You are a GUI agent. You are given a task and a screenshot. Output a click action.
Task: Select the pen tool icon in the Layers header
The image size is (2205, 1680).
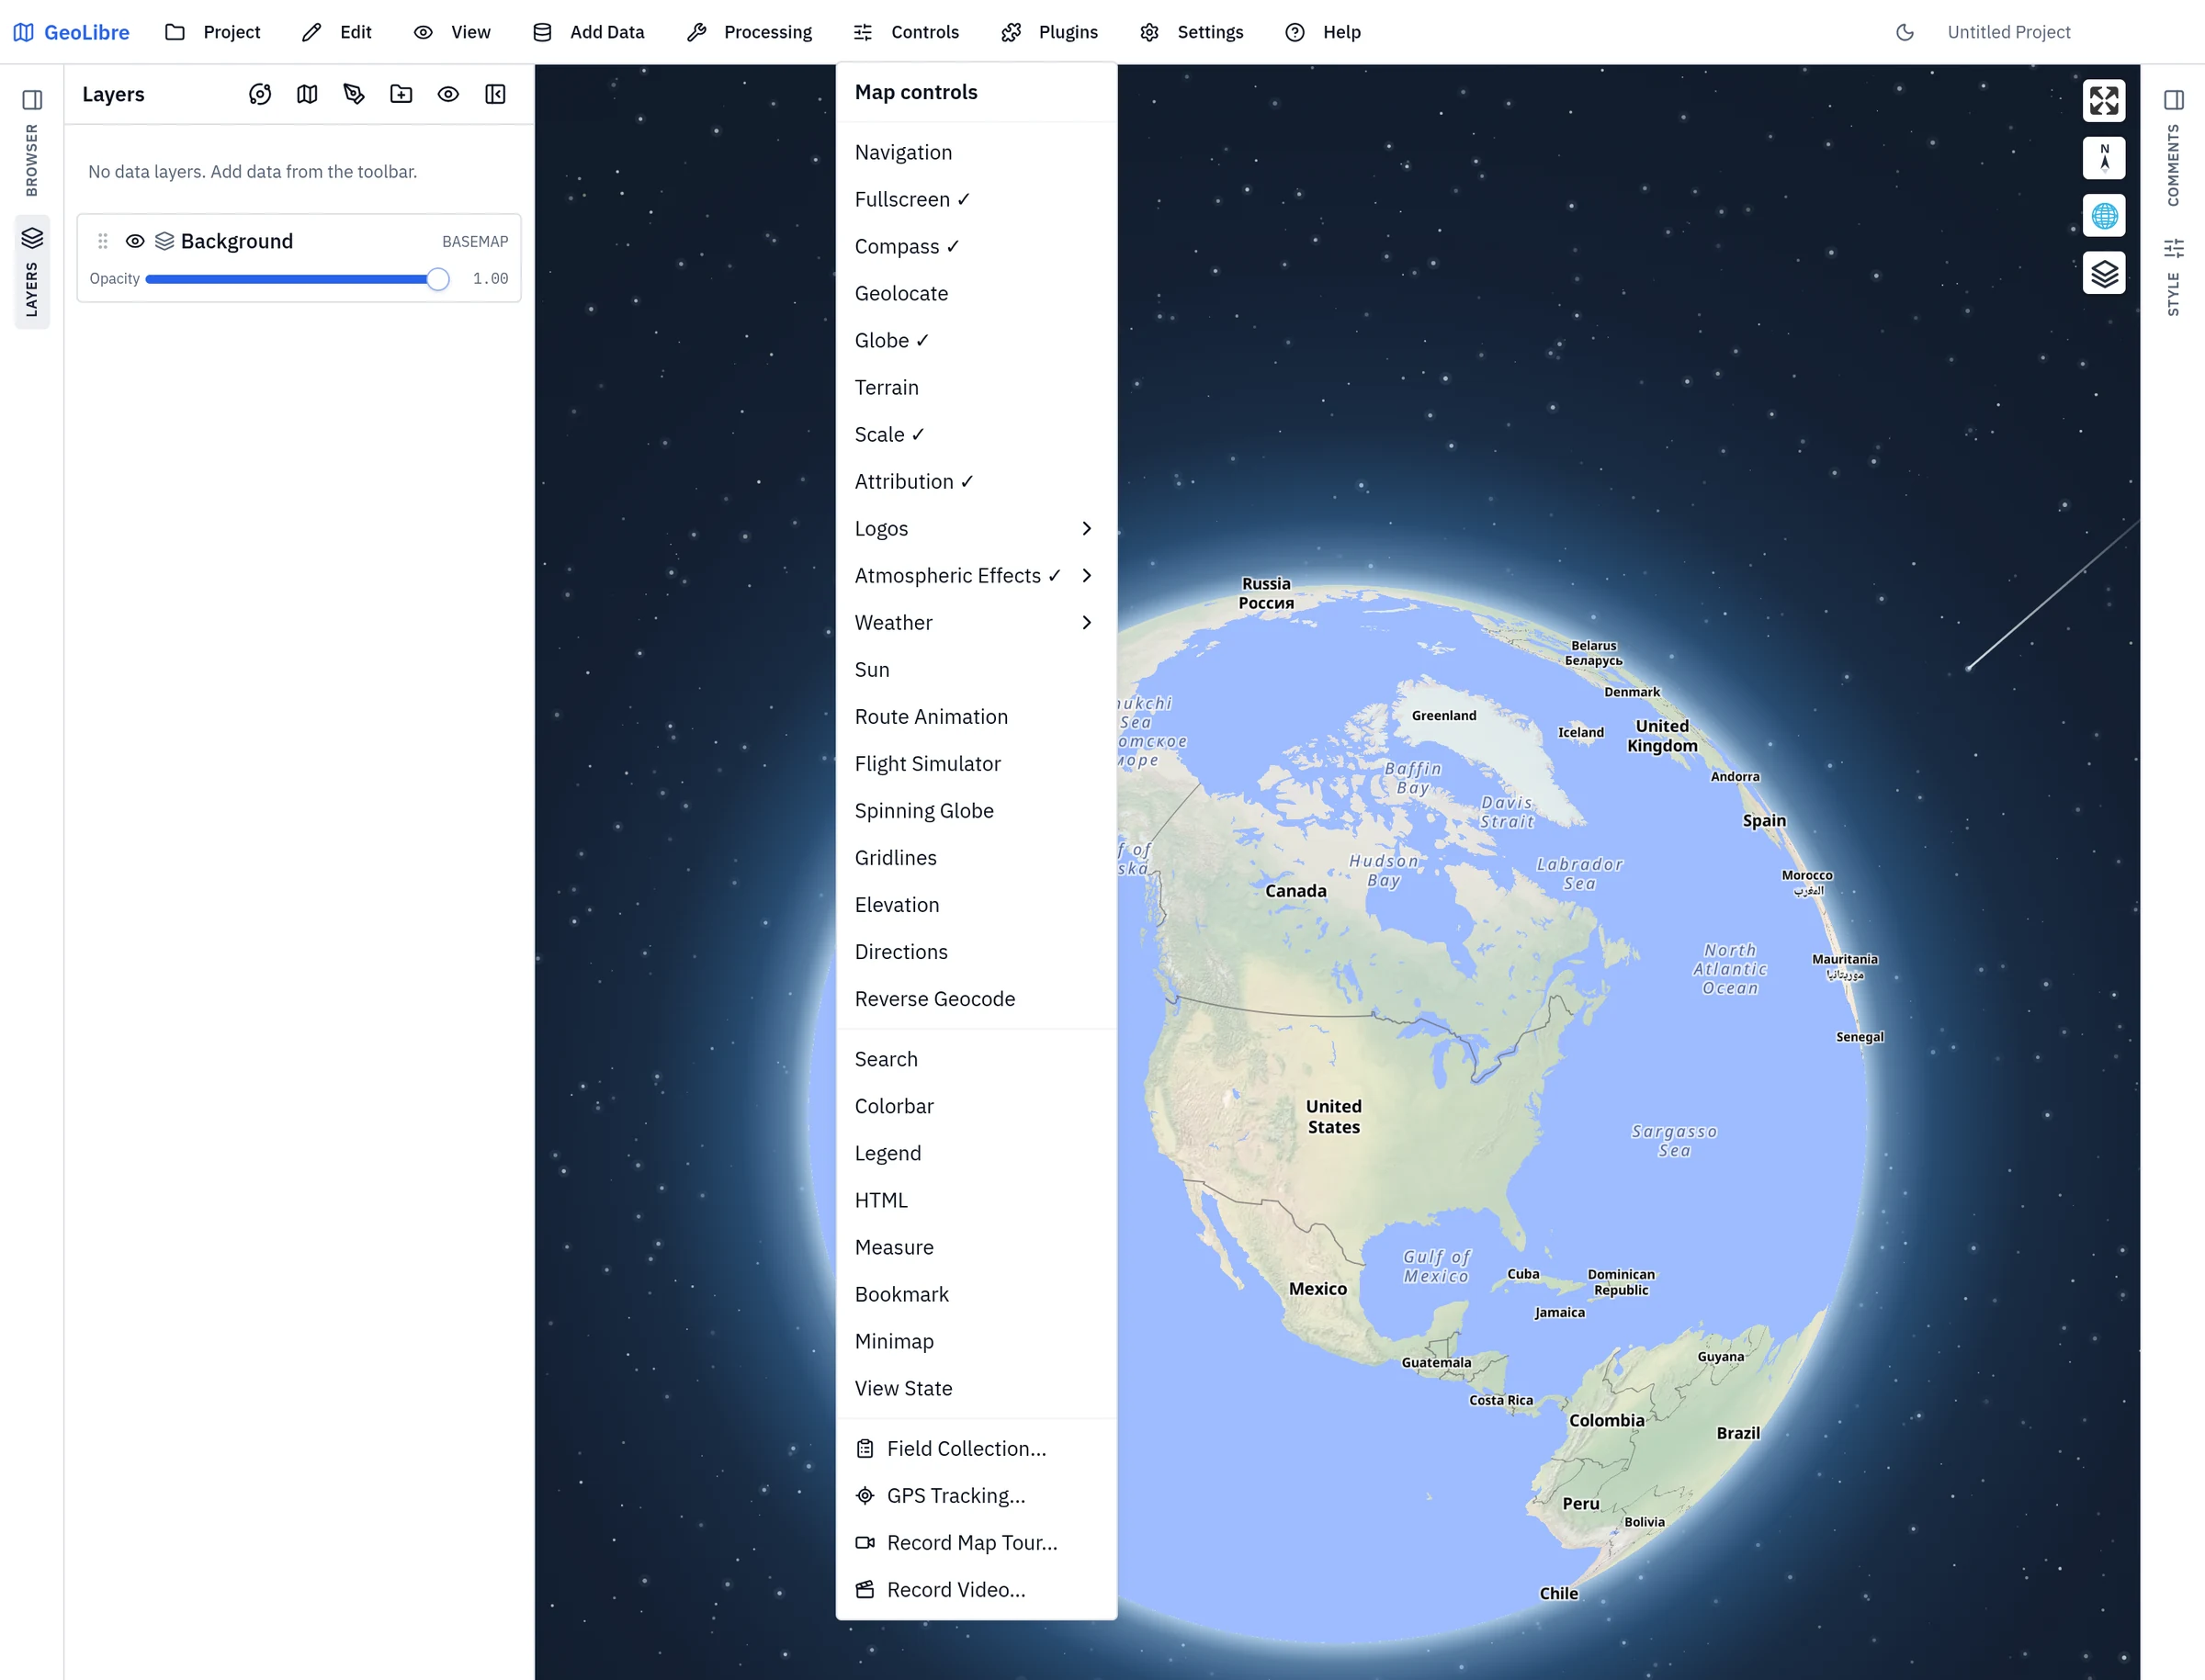354,94
